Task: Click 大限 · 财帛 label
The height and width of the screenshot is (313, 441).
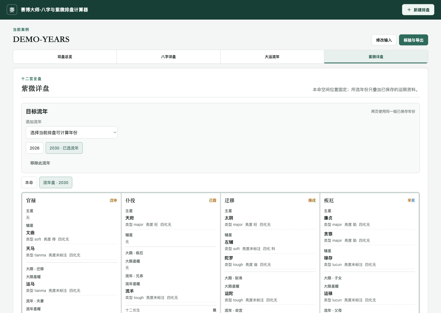Action: coord(233,278)
